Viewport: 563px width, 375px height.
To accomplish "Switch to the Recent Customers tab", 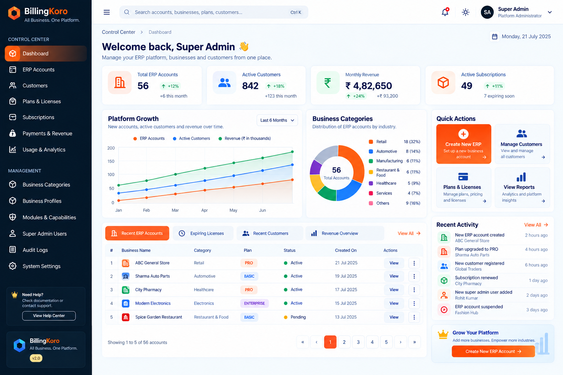I will tap(270, 233).
